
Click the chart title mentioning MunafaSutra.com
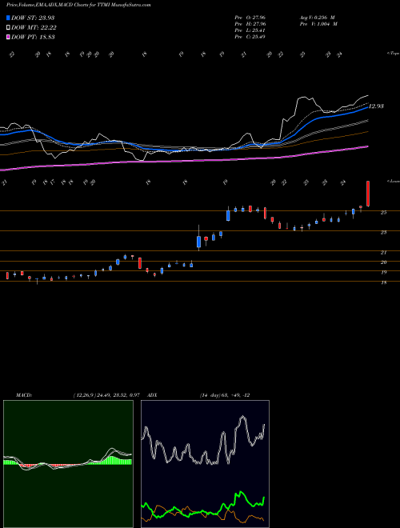pyautogui.click(x=78, y=5)
